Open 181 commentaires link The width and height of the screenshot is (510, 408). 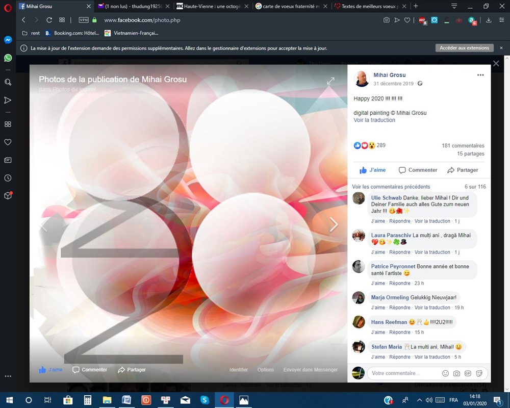click(463, 145)
